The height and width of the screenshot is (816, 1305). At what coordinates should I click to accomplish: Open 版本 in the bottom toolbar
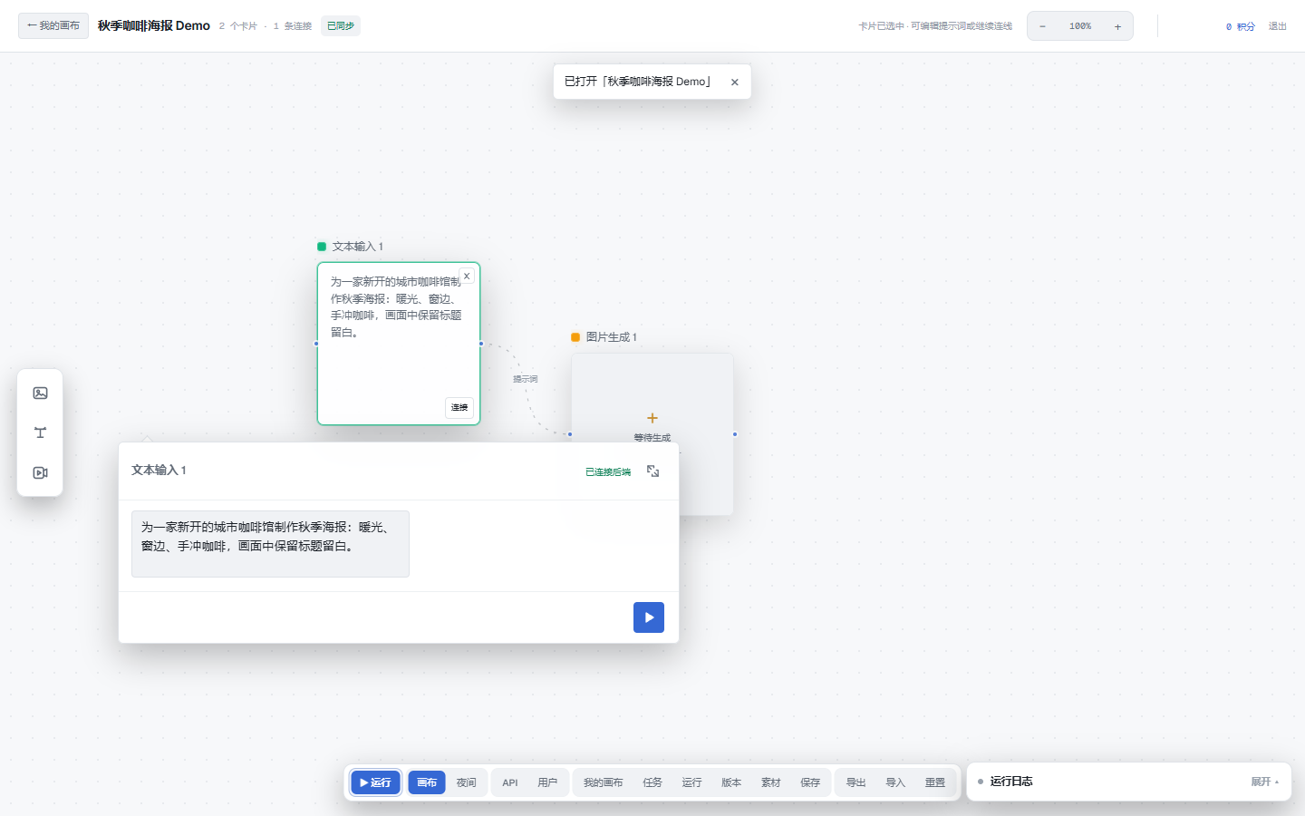coord(731,782)
